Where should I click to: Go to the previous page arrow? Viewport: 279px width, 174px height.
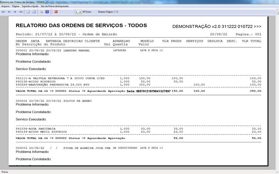pyautogui.click(x=9, y=12)
